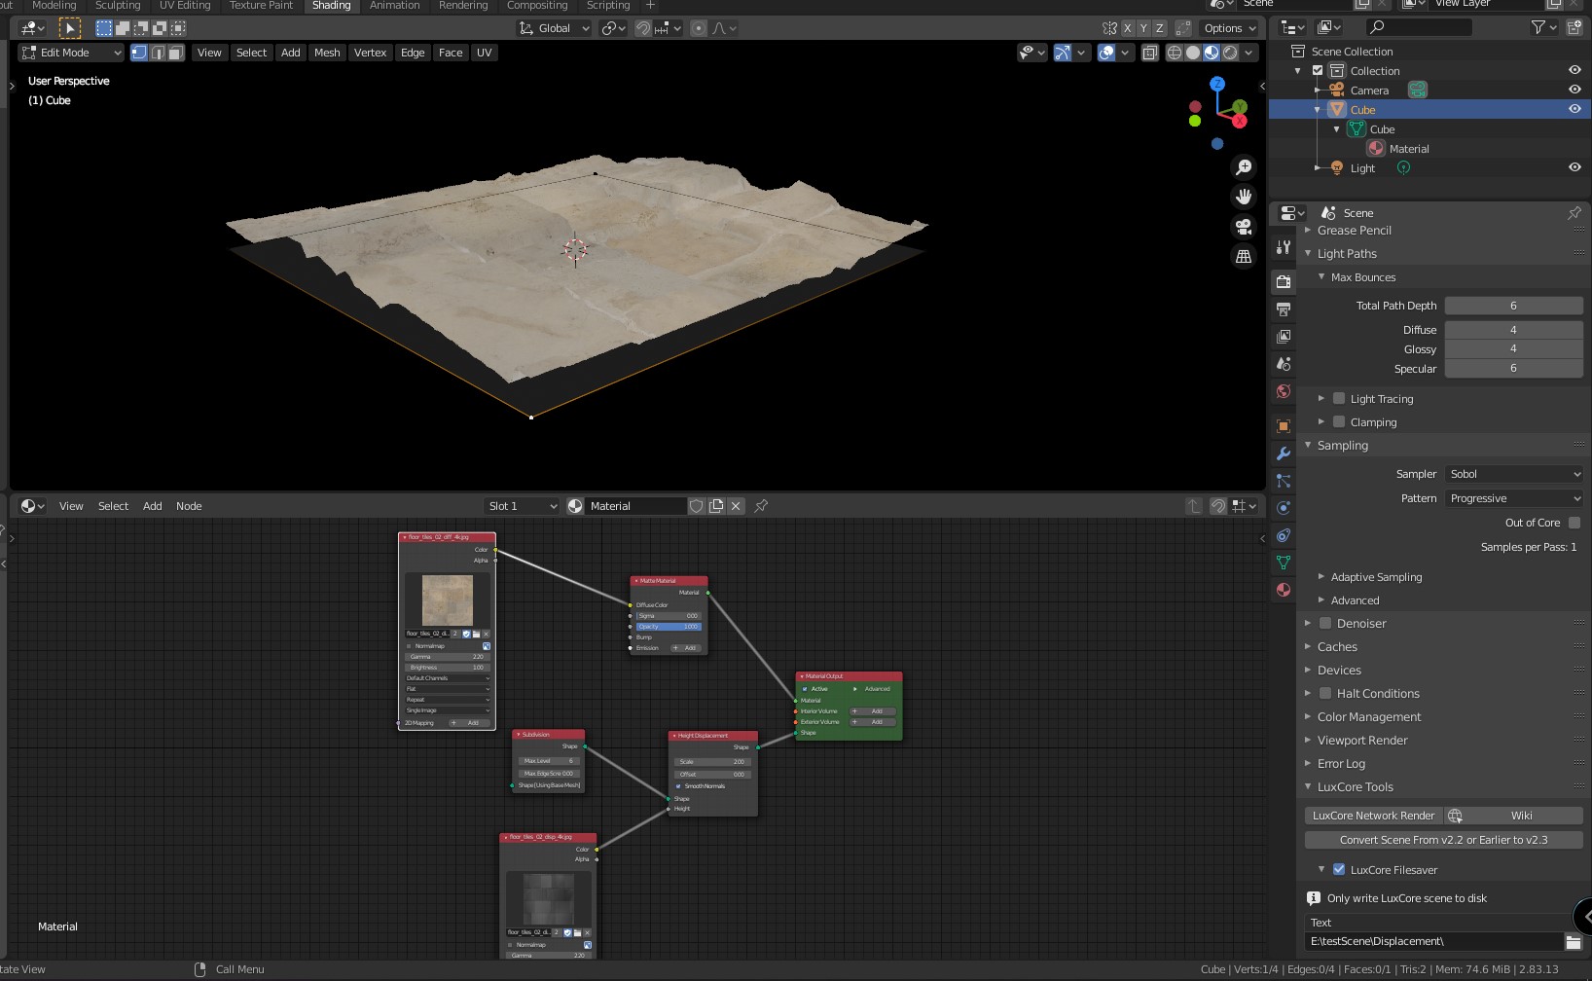Click Convert Scene From v2.2 button
The image size is (1592, 981).
click(x=1443, y=840)
